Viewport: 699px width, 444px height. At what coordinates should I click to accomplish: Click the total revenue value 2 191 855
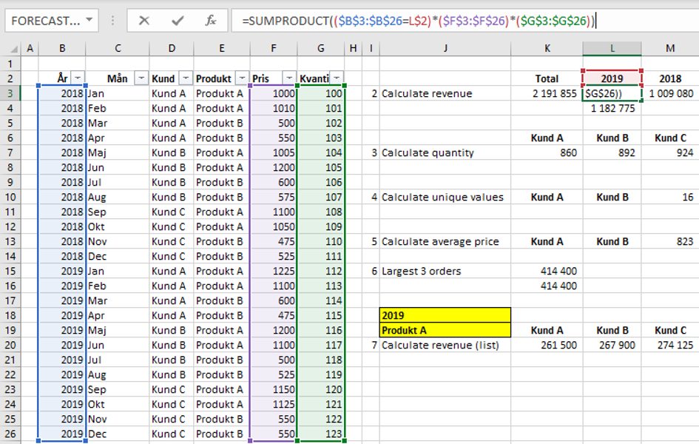pyautogui.click(x=555, y=93)
